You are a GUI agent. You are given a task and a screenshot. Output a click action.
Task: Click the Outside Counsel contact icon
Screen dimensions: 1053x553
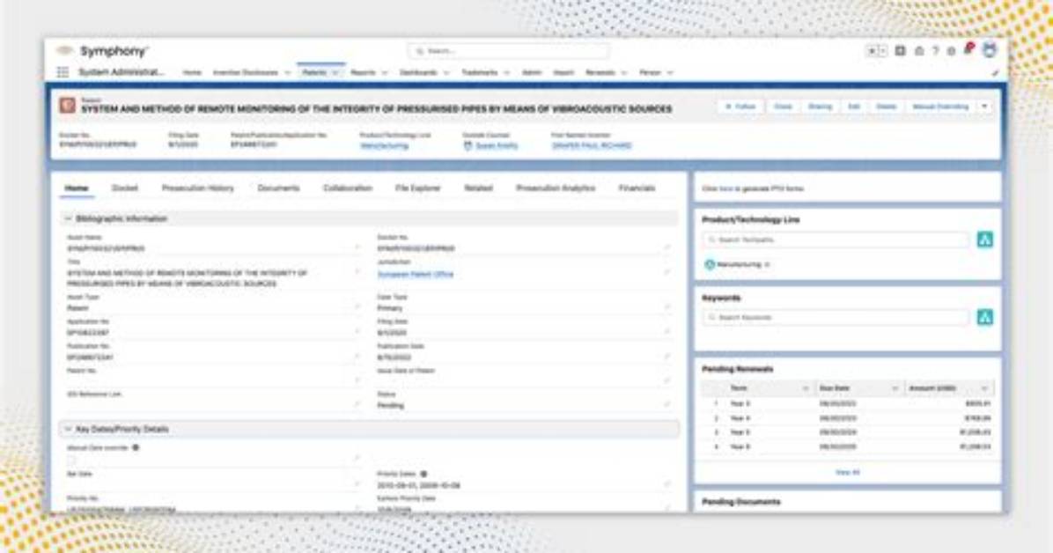click(x=468, y=145)
